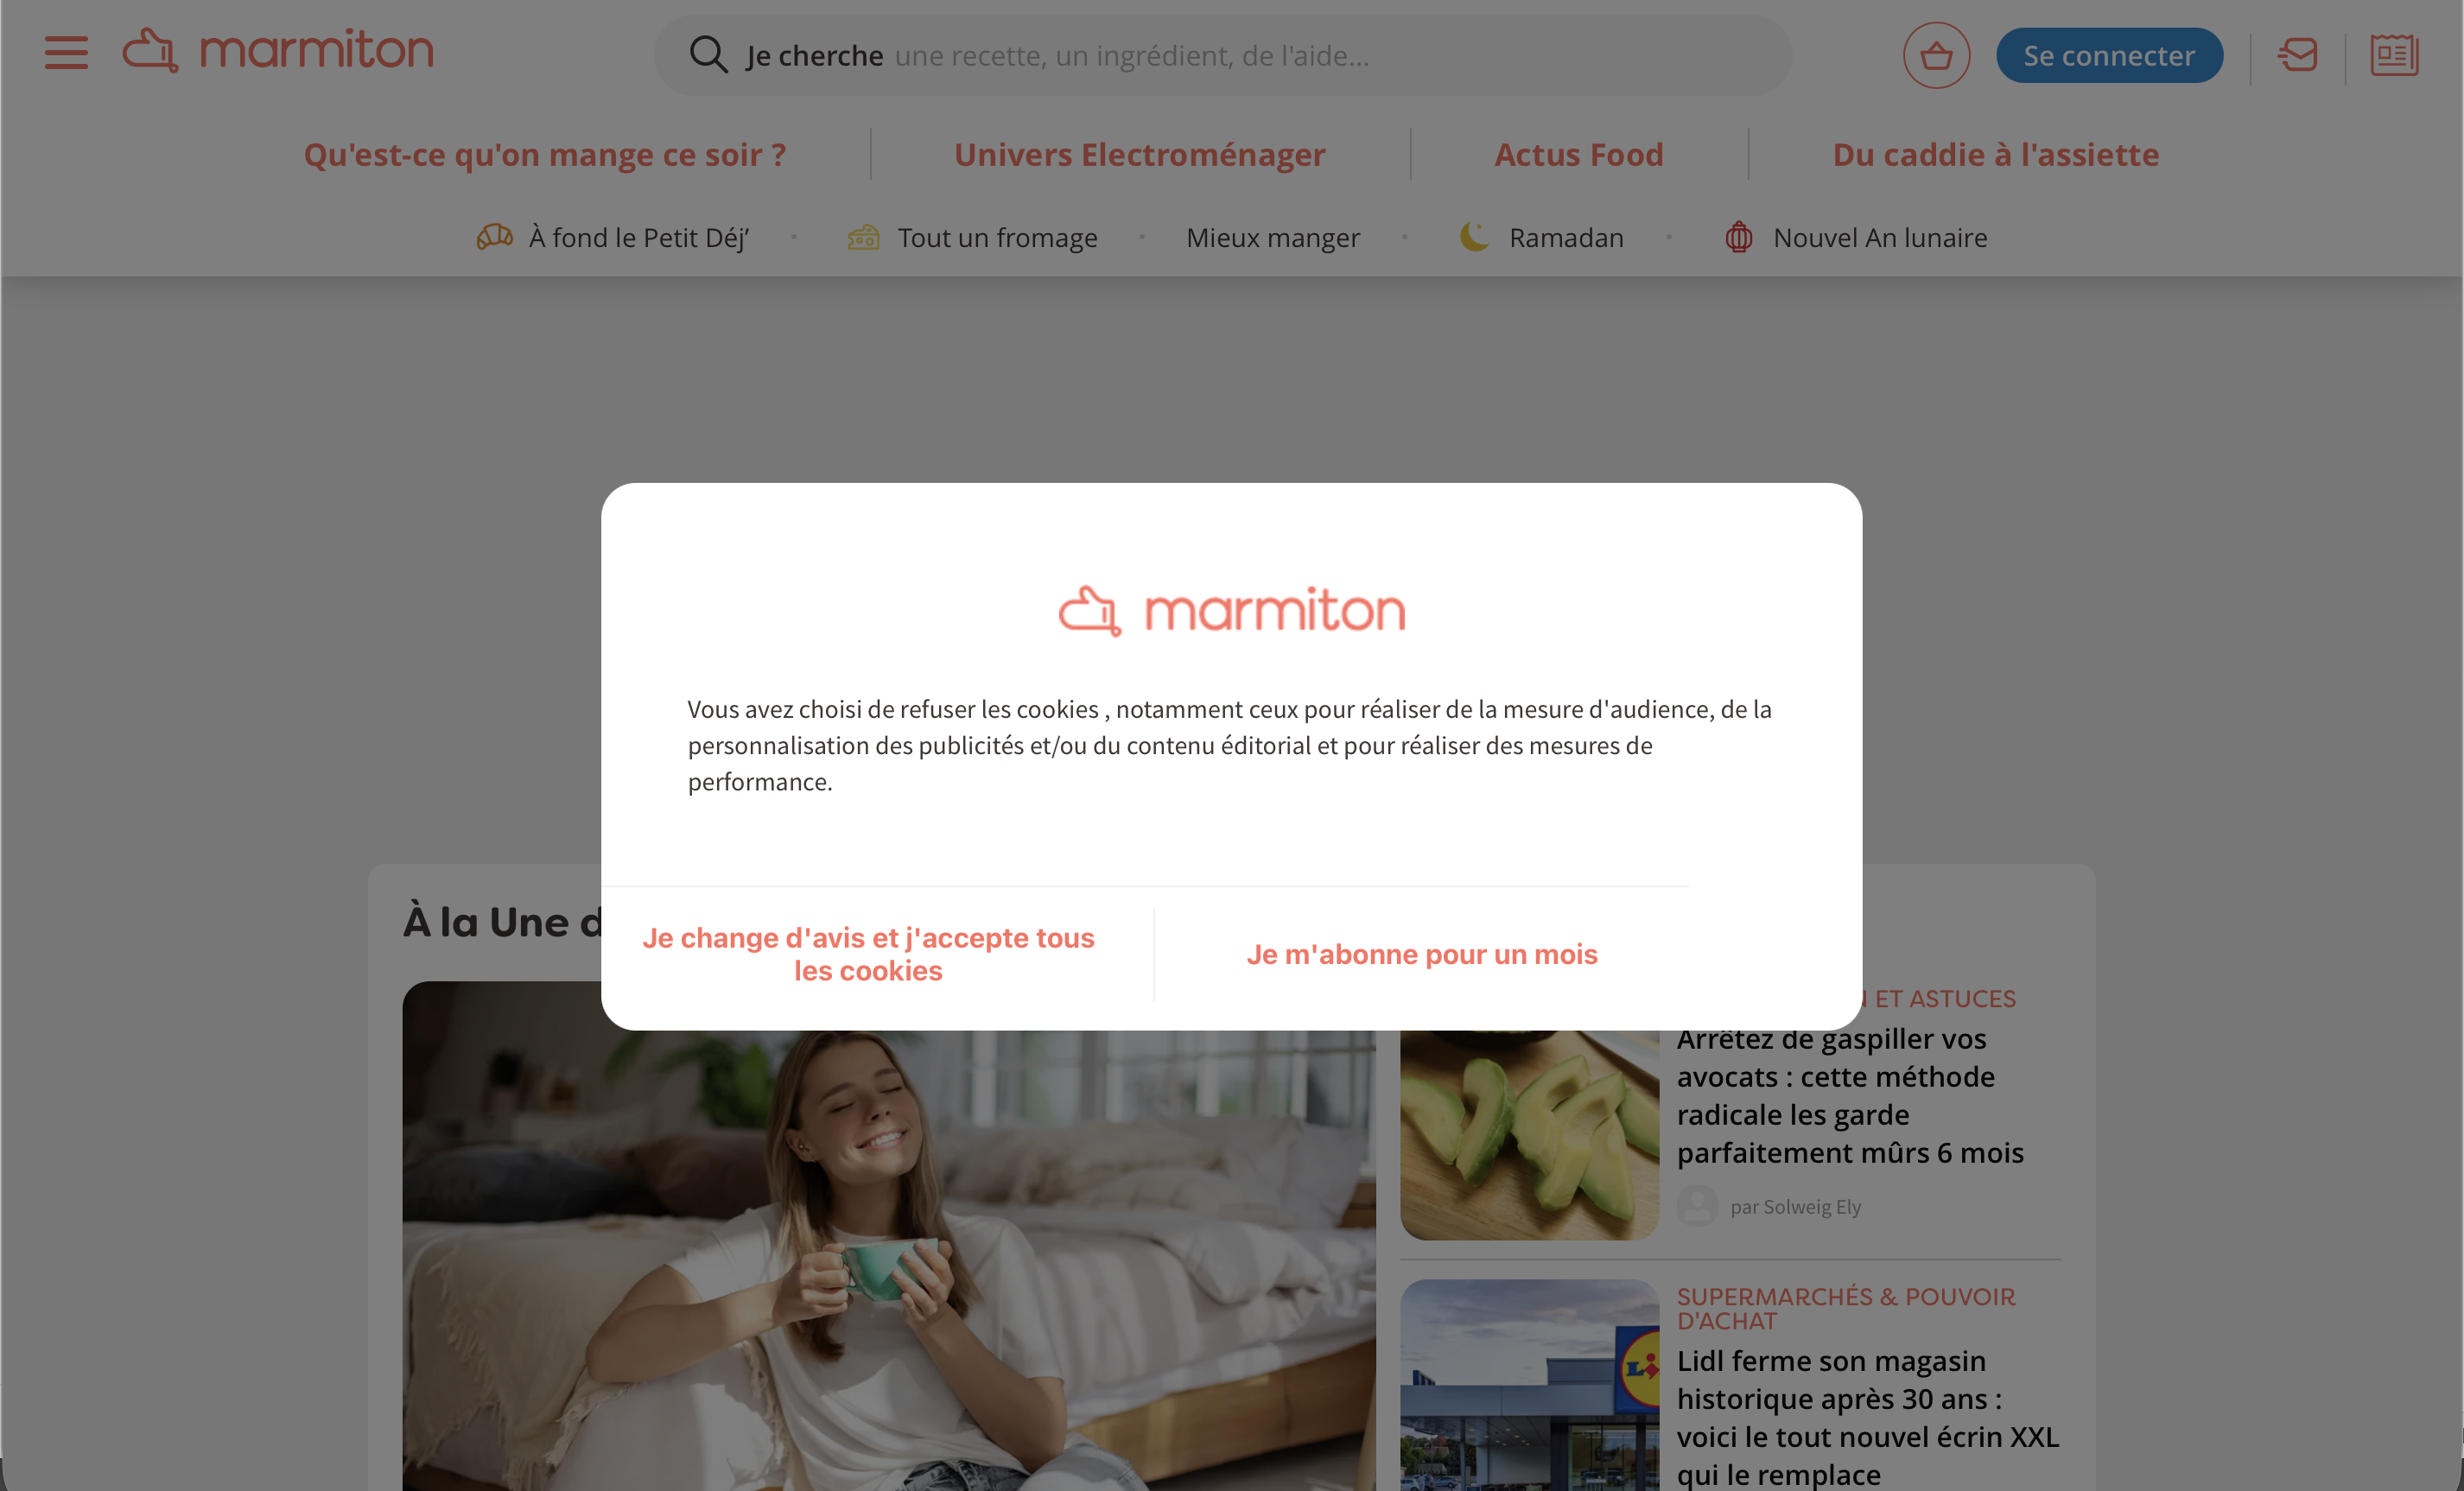Click the Nouvel An lunaire lantern icon

[1738, 237]
